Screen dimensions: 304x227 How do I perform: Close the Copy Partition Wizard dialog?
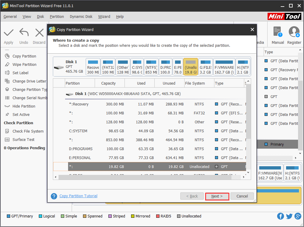pos(252,30)
